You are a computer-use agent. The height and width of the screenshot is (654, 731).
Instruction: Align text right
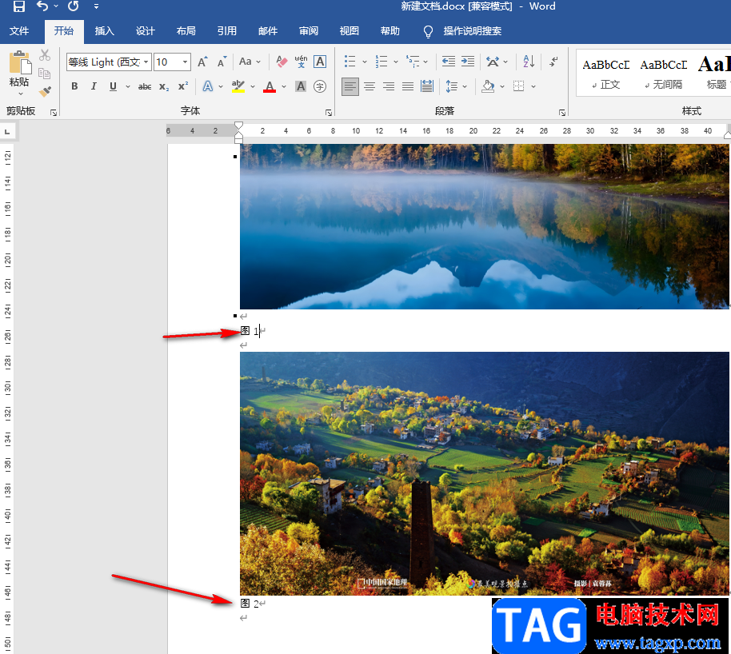pyautogui.click(x=389, y=86)
